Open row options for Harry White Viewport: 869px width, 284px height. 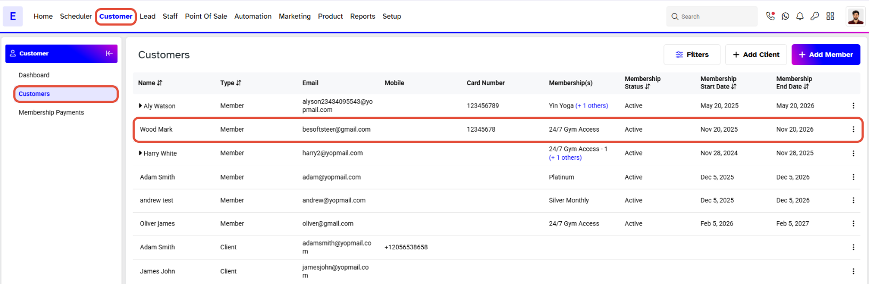coord(853,153)
